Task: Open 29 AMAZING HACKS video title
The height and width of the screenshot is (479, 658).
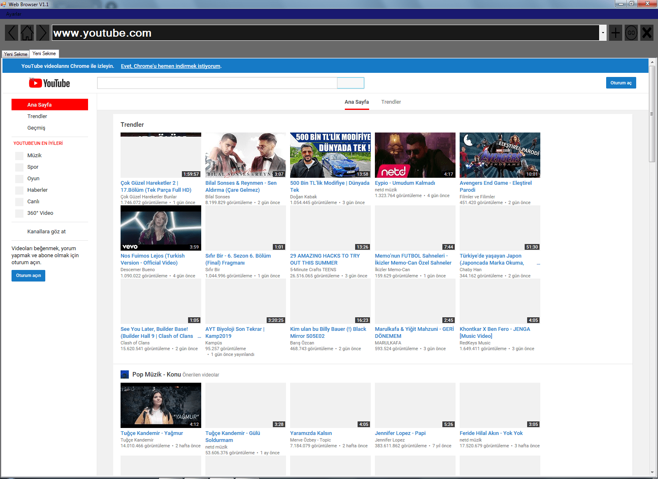Action: click(x=325, y=259)
